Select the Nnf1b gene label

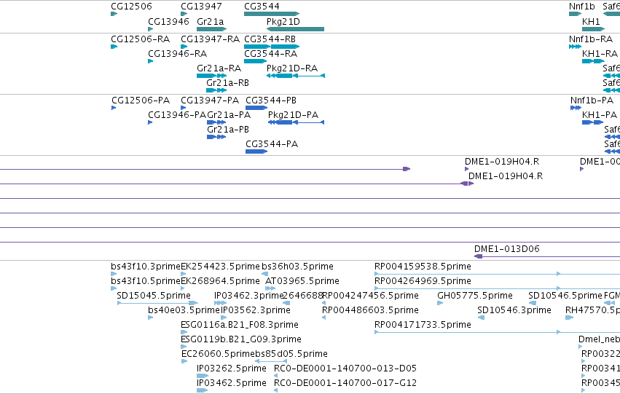click(x=581, y=7)
